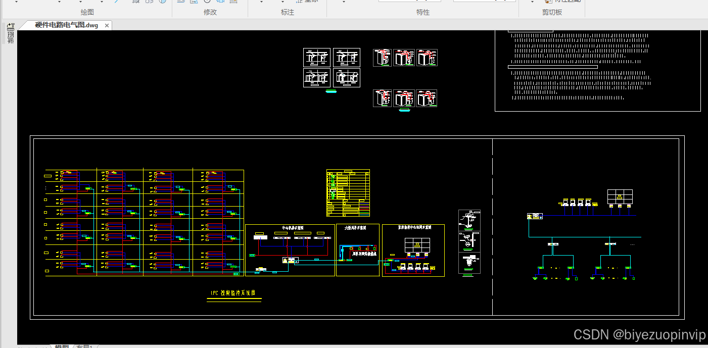Click the top icon on the left sidebar strip
This screenshot has width=708, height=348.
(11, 26)
